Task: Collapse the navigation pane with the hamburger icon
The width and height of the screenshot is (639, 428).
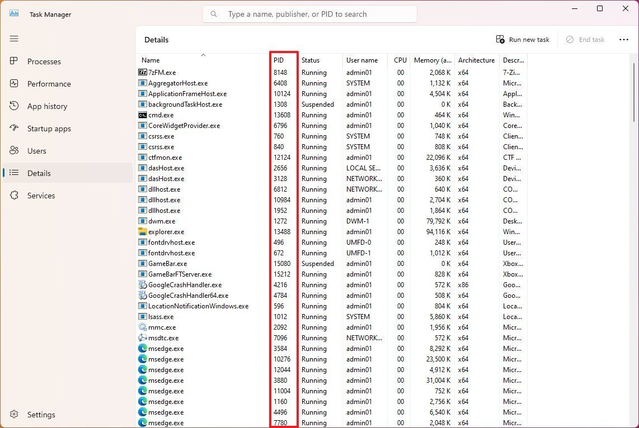Action: 14,39
